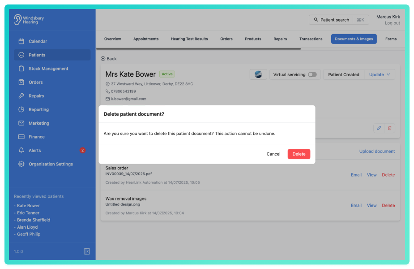Viewport: 414px width, 269px height.
Task: Open the sidebar Orders section
Action: pyautogui.click(x=52, y=82)
